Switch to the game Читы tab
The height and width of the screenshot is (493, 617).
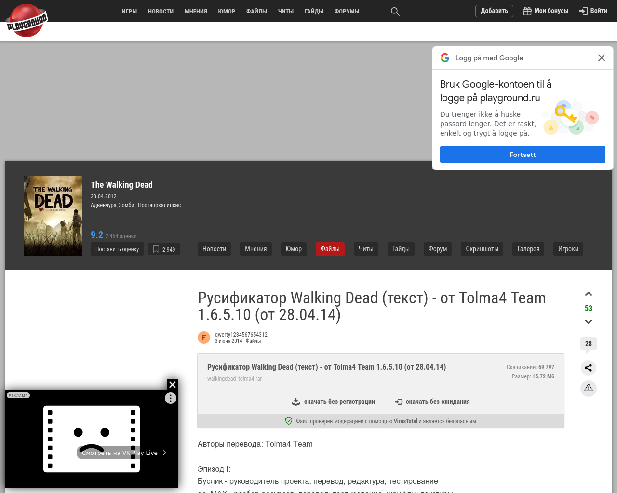click(x=366, y=249)
